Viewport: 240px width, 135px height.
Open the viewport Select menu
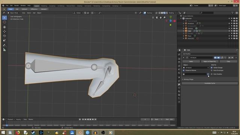(x=29, y=13)
